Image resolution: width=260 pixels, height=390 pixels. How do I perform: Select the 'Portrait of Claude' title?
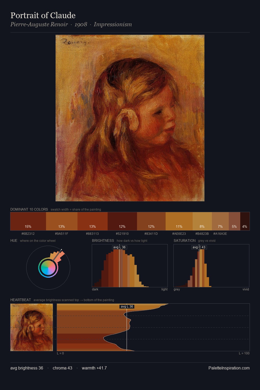pyautogui.click(x=43, y=15)
